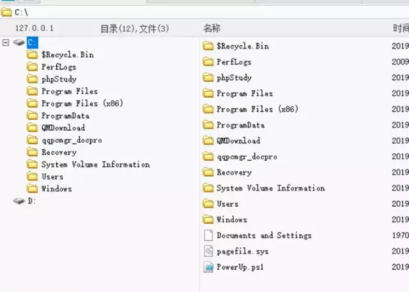Click Windows folder icon in tree

(x=33, y=189)
